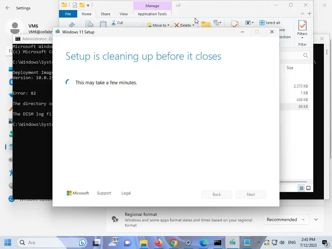Click the Microsoft logo in Setup
Screen dimensions: 332x249
click(x=78, y=193)
